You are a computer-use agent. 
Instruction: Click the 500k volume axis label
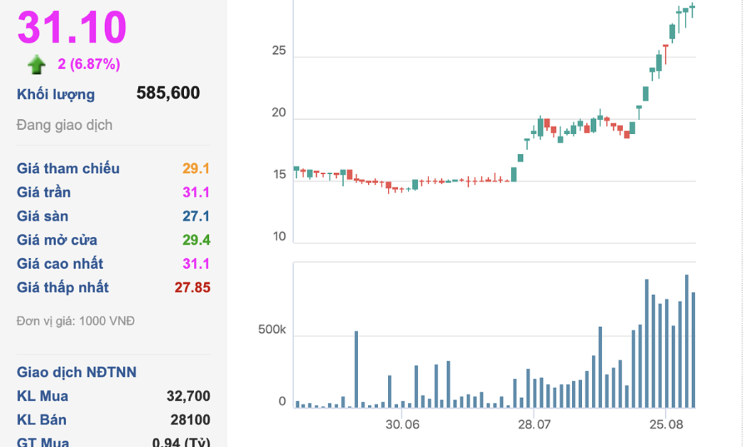coord(272,331)
